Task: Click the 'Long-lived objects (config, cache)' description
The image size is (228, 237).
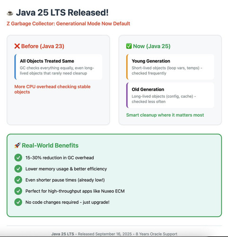Action: [x=164, y=99]
